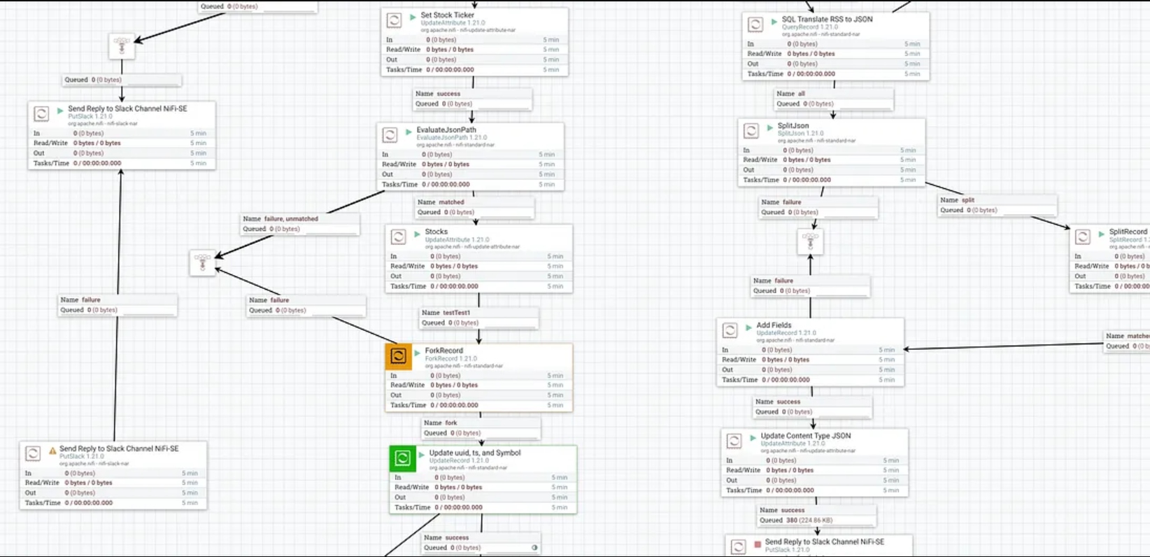Click the 'SplitJson' processor title
This screenshot has width=1150, height=557.
pos(793,126)
